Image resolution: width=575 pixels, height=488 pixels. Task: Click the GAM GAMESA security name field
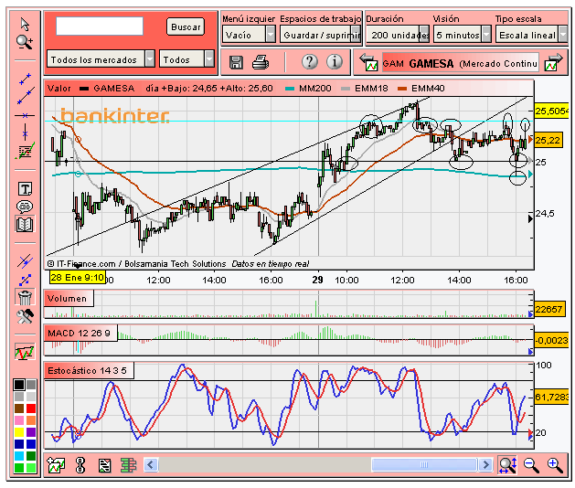pyautogui.click(x=461, y=63)
